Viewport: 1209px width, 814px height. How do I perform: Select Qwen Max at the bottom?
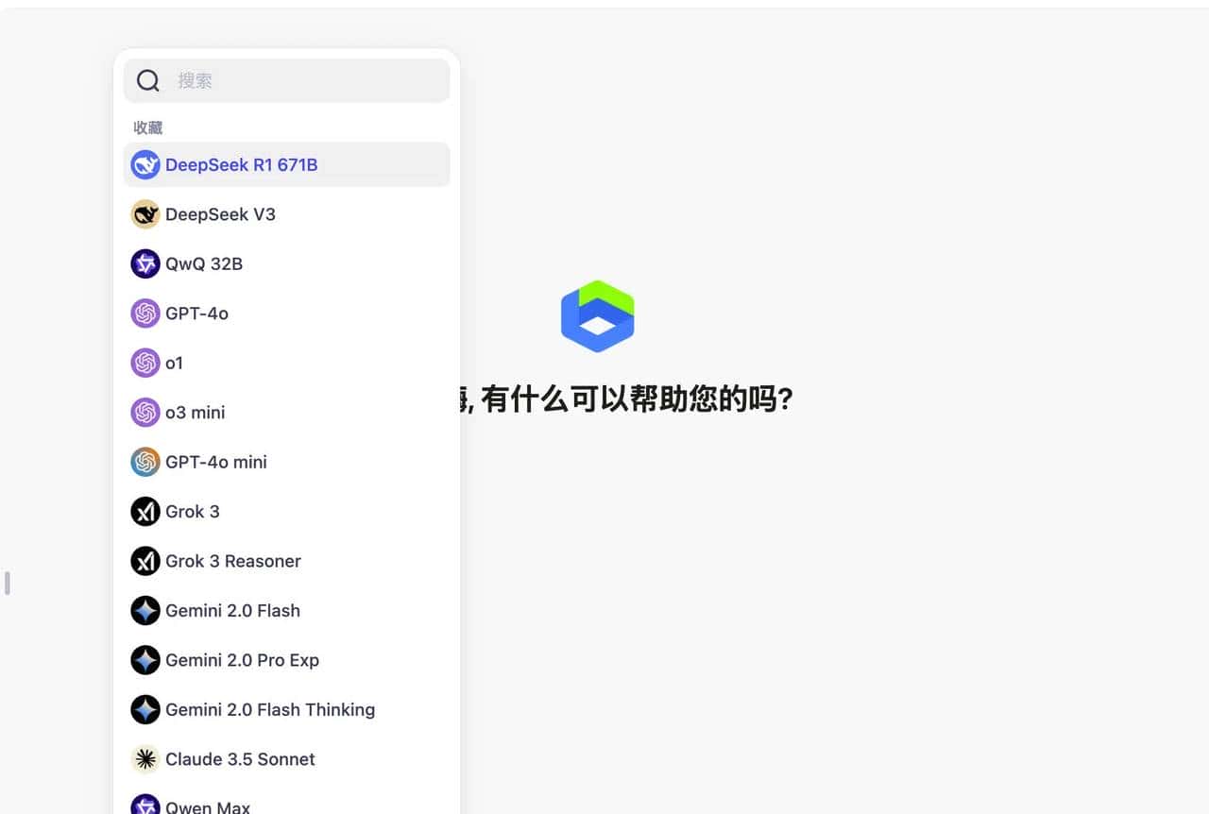[208, 806]
